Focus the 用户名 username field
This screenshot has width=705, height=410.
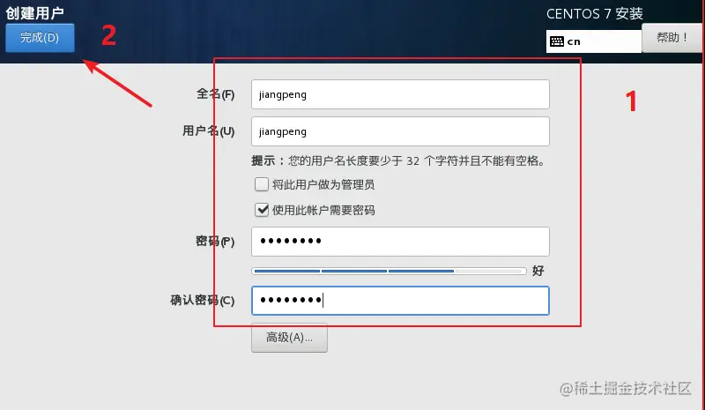point(400,131)
